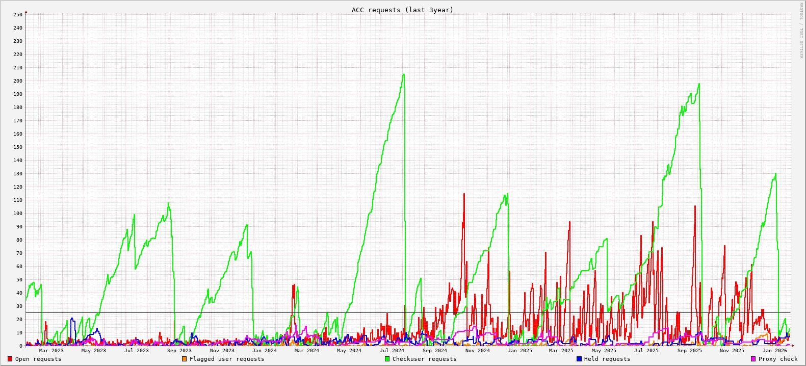Screen dimensions: 806x366
Task: Select the 100 value on the y-axis
Action: 18,213
